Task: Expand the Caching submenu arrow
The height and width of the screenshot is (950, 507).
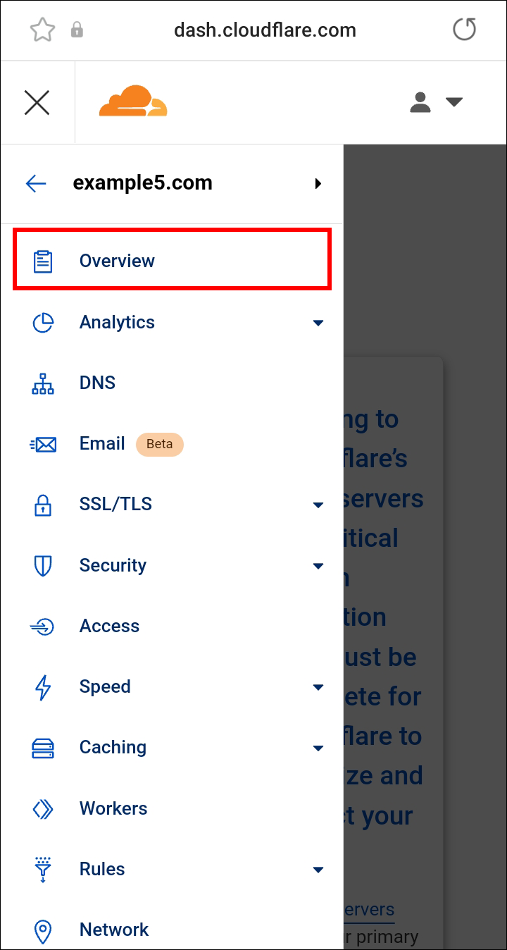Action: 318,748
